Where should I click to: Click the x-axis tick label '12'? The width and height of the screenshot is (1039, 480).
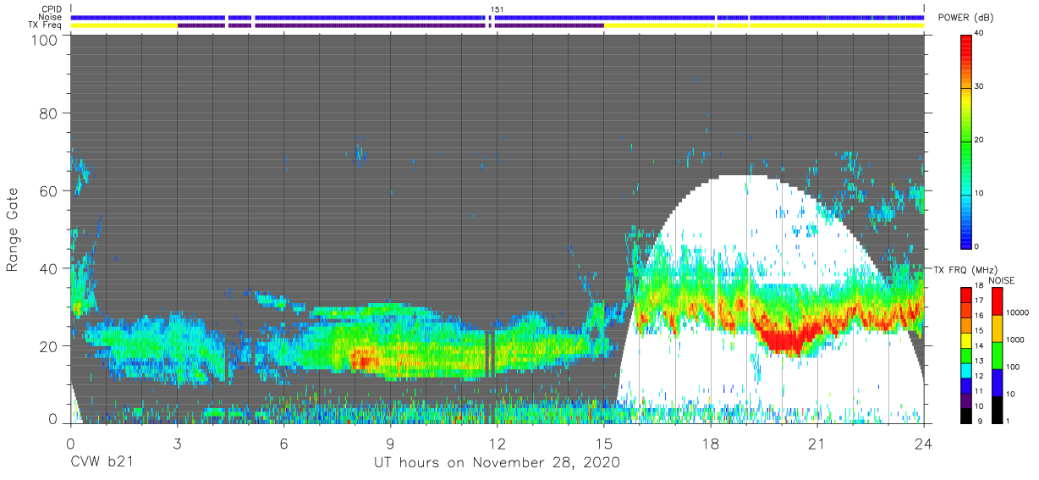coord(498,443)
